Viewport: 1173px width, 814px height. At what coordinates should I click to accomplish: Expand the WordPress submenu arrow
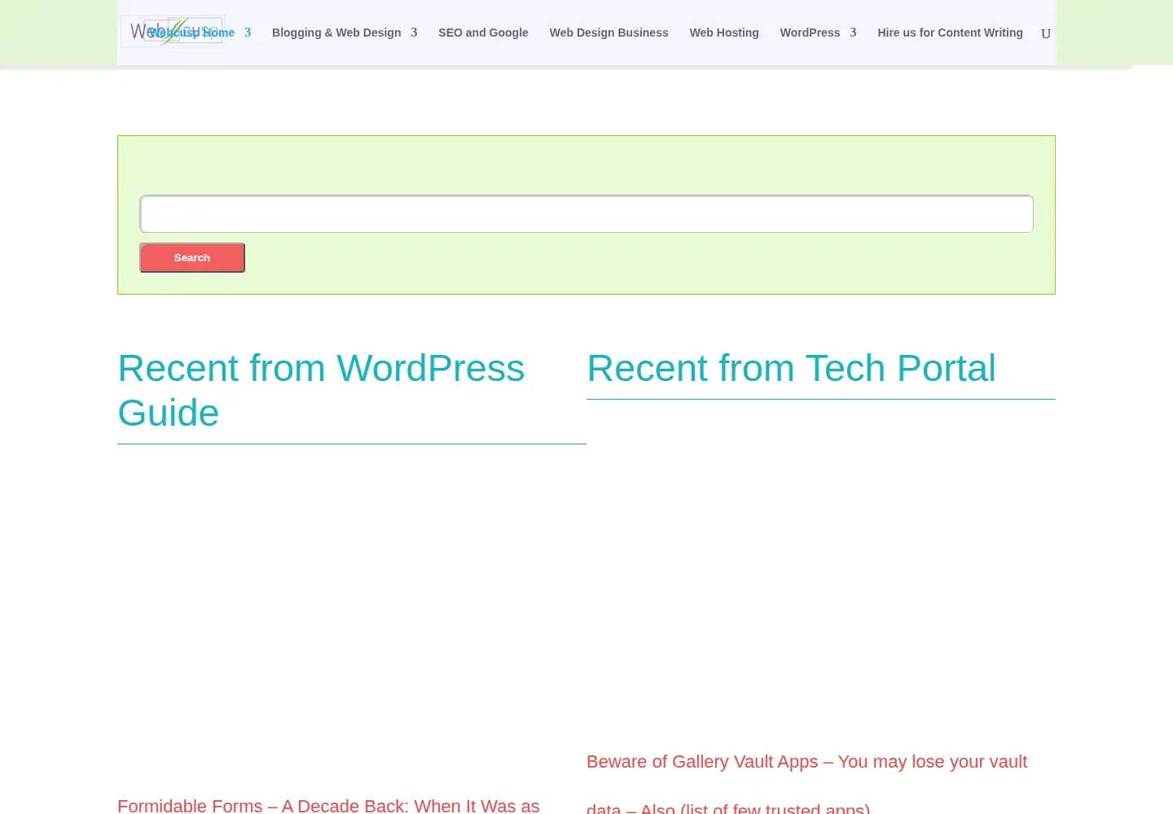[853, 33]
